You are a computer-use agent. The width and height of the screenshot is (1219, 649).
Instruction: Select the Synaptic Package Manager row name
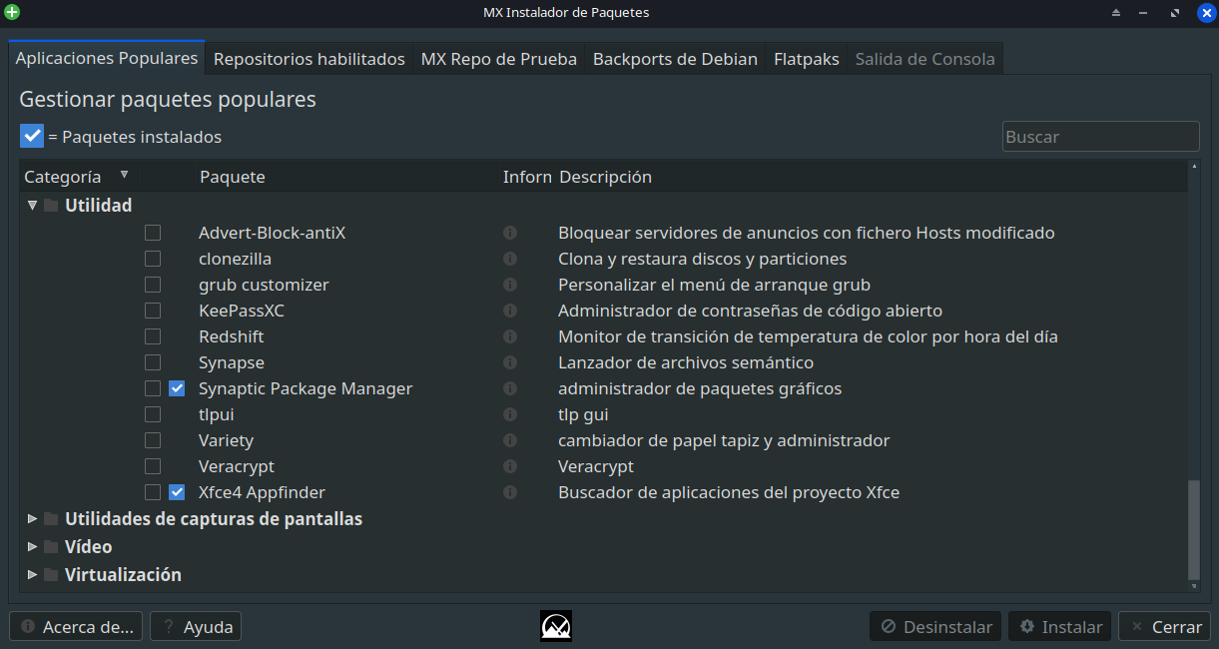click(x=305, y=388)
